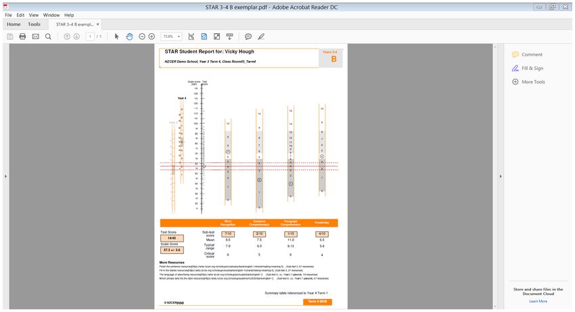This screenshot has height=312, width=575.
Task: Send file by email envelope icon
Action: pyautogui.click(x=36, y=37)
